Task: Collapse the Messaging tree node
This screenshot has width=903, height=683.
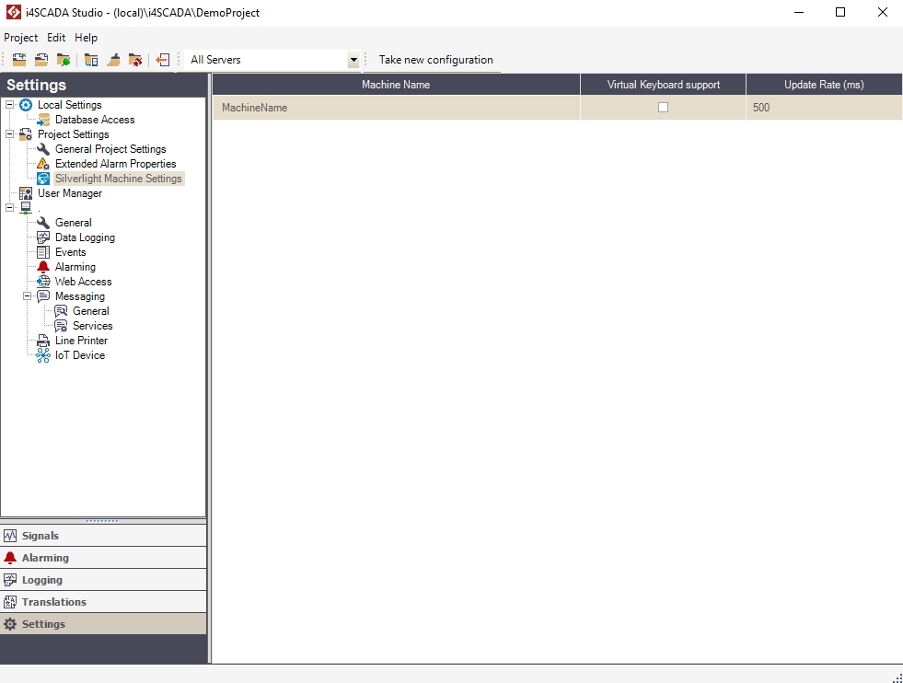Action: pos(28,296)
